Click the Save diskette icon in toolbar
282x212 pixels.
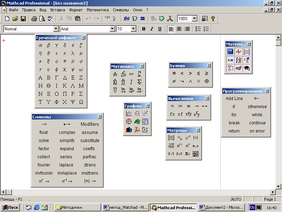pos(23,19)
